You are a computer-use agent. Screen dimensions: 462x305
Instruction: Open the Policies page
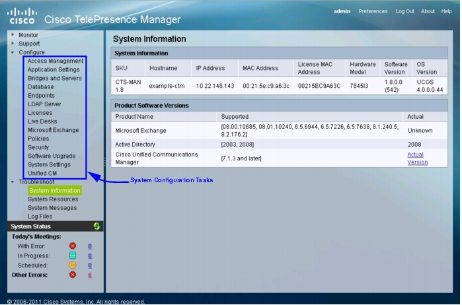click(38, 139)
